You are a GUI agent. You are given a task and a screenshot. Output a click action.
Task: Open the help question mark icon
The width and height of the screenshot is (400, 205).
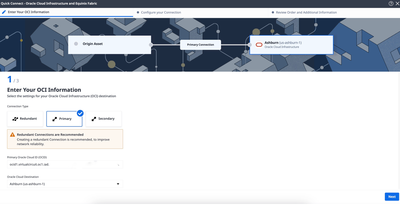click(391, 4)
